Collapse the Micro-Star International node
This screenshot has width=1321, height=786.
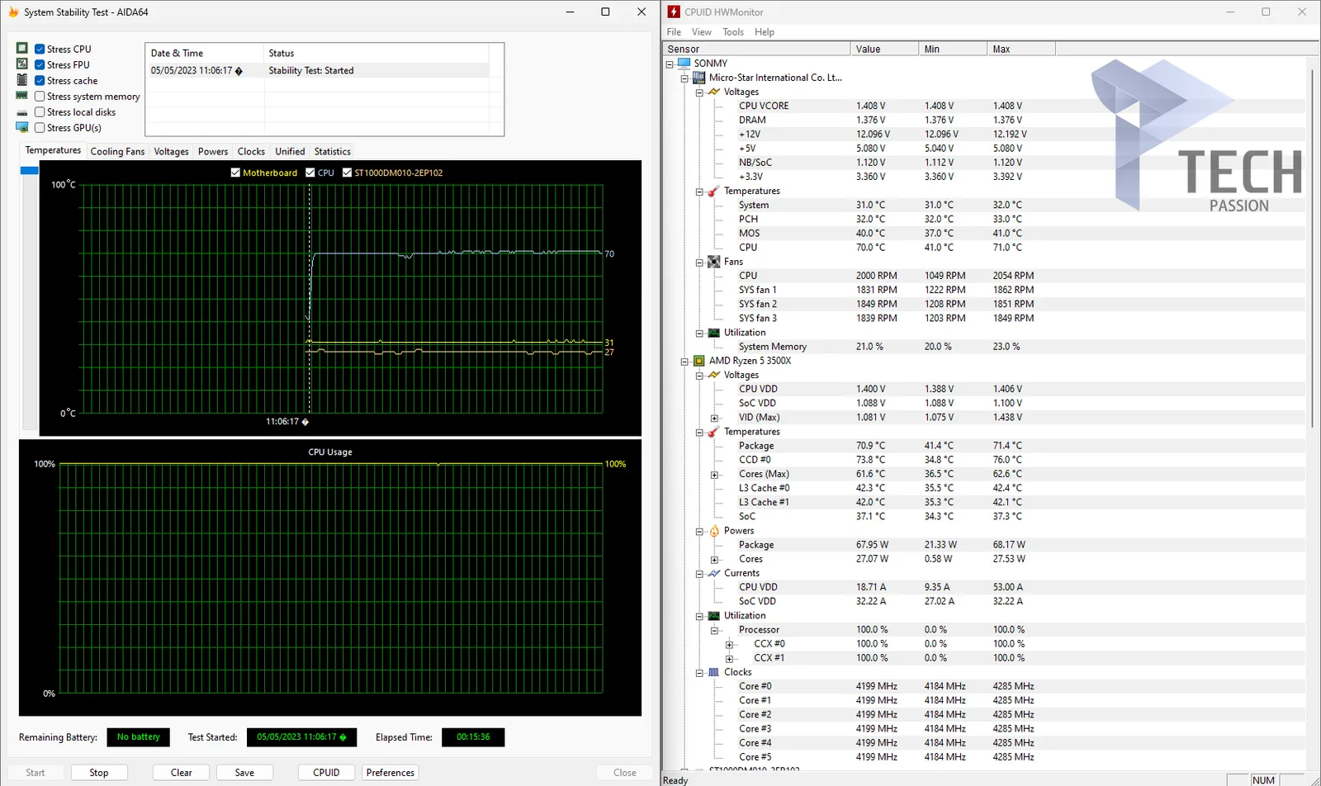pyautogui.click(x=684, y=78)
